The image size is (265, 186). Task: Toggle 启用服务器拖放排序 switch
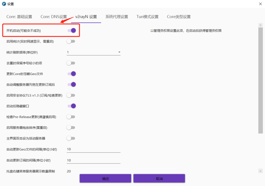pyautogui.click(x=71, y=128)
